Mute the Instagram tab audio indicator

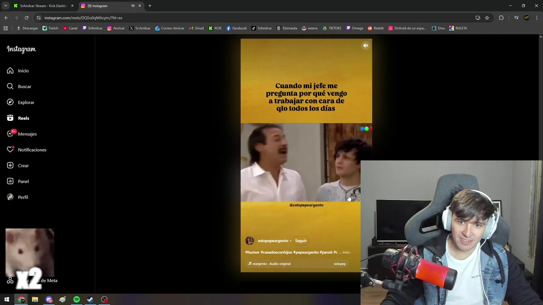[133, 6]
